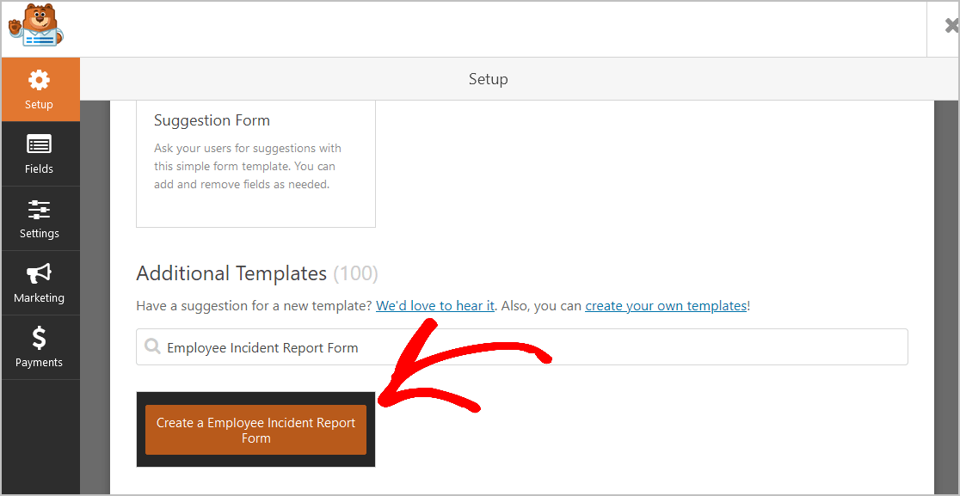Viewport: 960px width, 496px height.
Task: Select the Suggestion Form template card
Action: point(256,163)
